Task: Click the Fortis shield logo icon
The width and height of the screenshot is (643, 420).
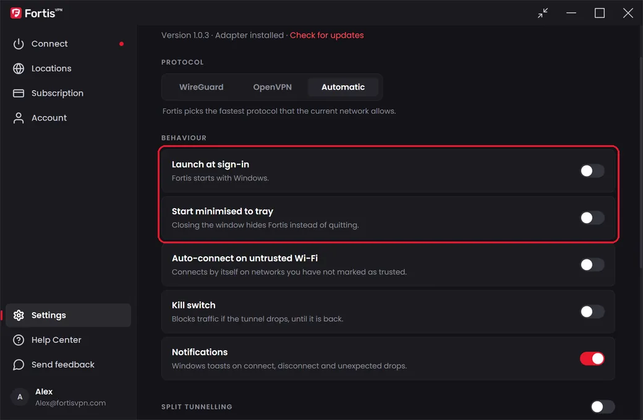Action: coord(16,13)
